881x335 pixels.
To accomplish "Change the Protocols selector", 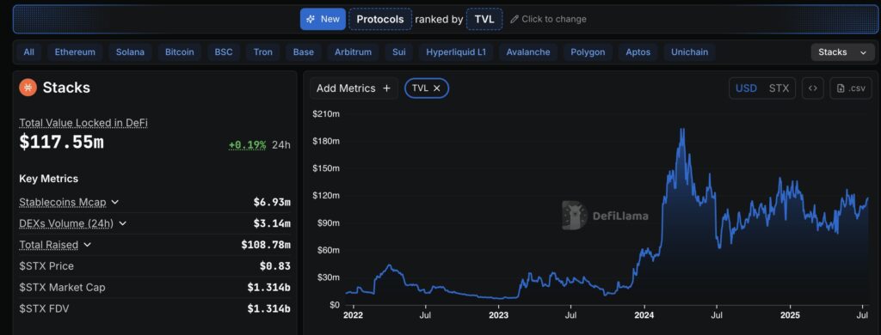I will [x=380, y=19].
